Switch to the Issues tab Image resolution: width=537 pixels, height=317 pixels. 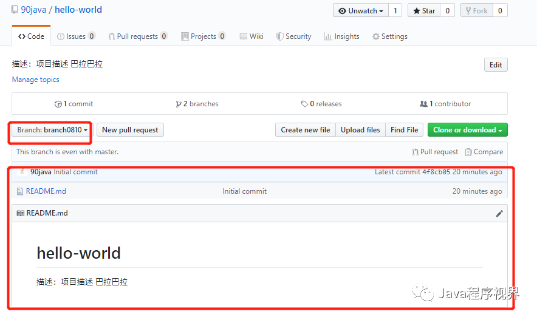point(76,36)
